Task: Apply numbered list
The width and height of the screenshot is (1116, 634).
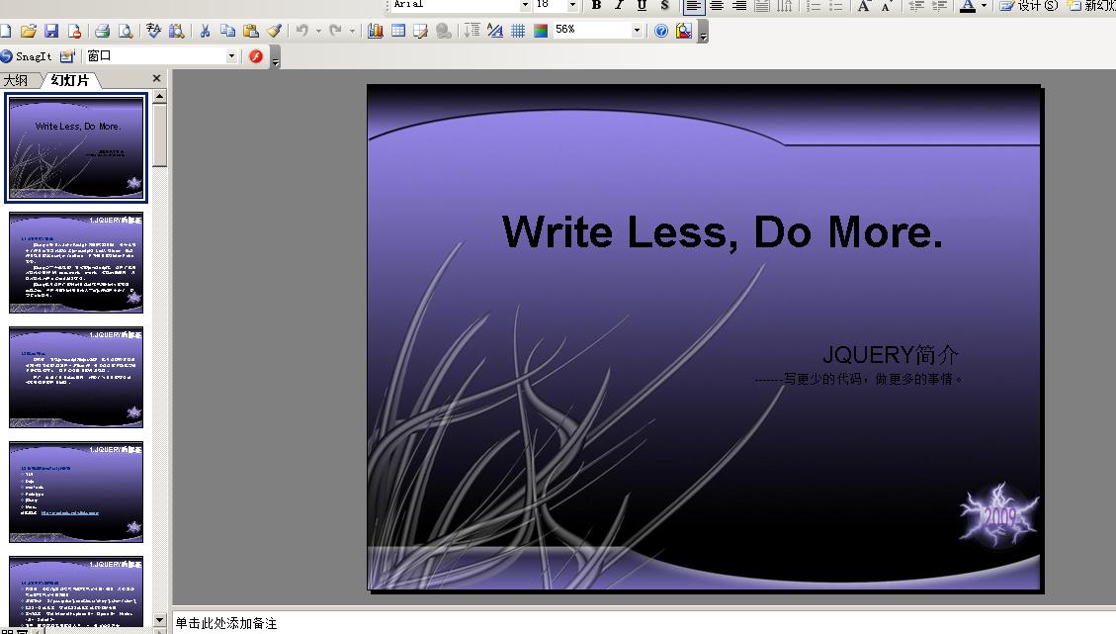Action: 814,6
